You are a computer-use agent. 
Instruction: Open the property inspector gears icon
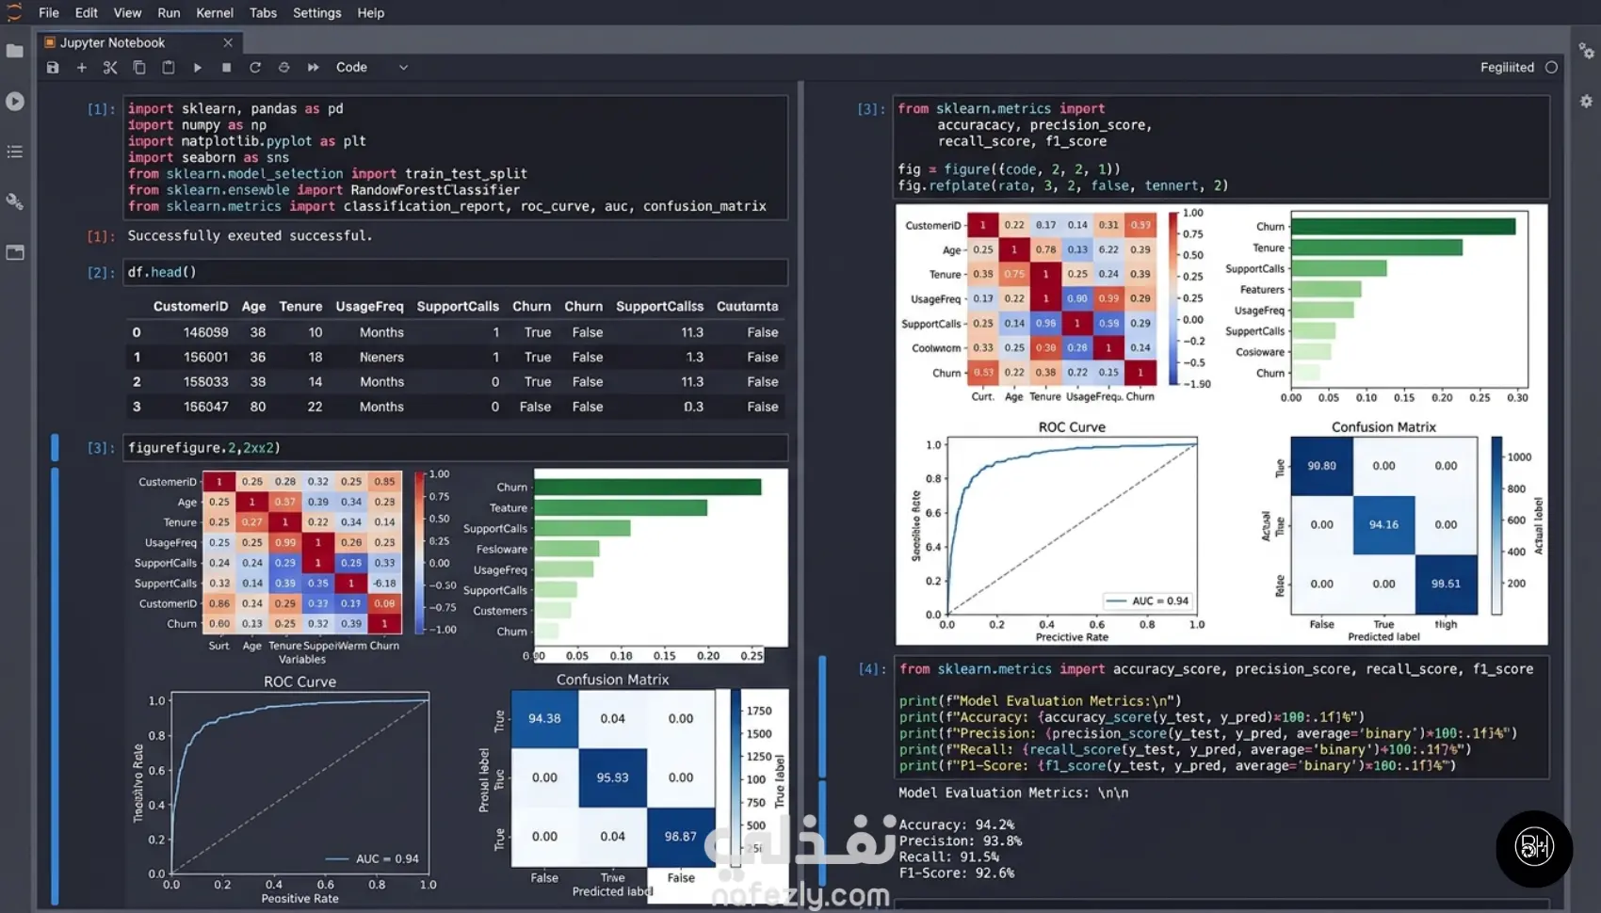1586,51
